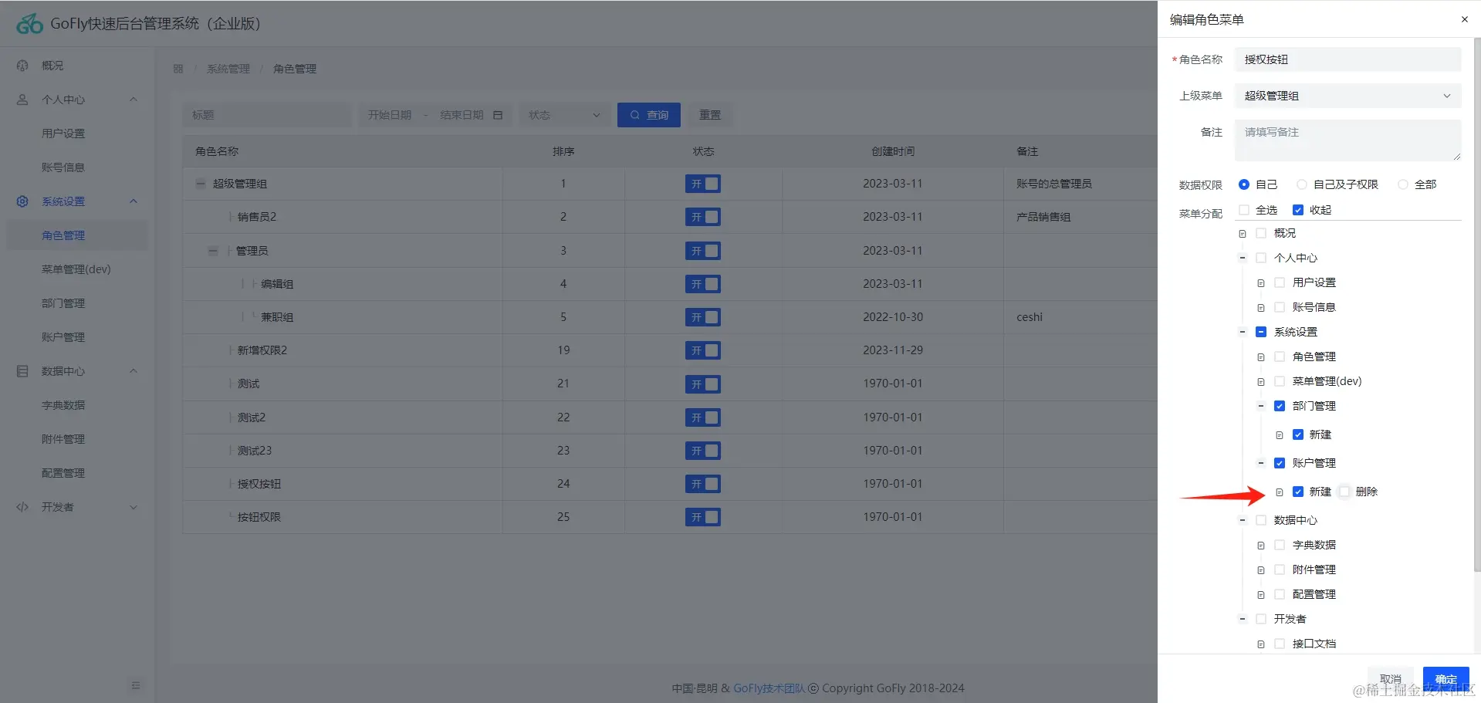Click the 系统设置 gear icon
Image resolution: width=1481 pixels, height=703 pixels.
pyautogui.click(x=22, y=201)
